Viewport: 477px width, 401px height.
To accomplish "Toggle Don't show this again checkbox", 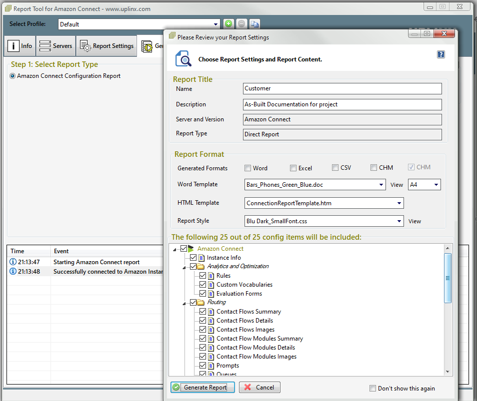I will [372, 388].
